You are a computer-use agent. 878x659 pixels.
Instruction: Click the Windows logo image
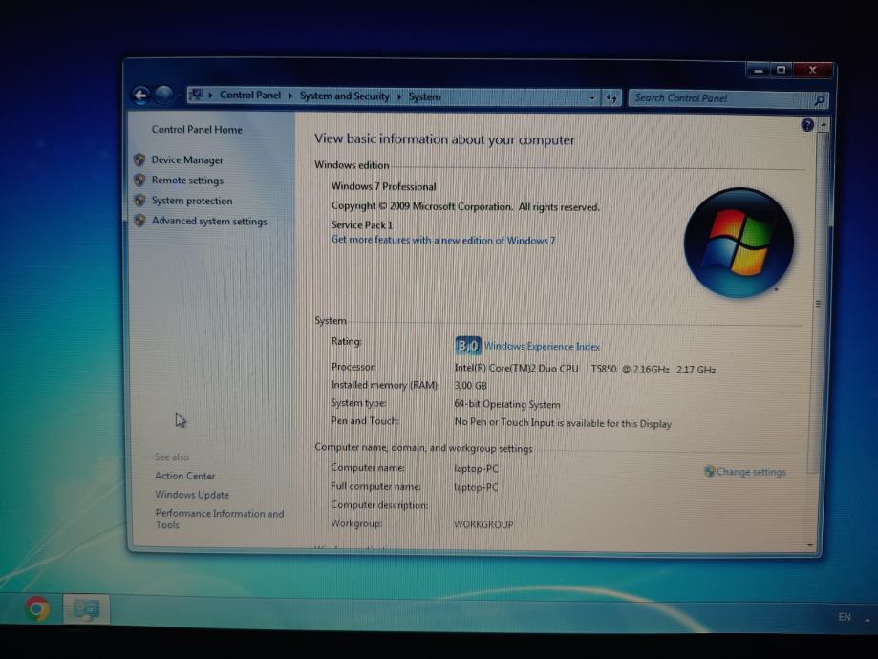[738, 243]
